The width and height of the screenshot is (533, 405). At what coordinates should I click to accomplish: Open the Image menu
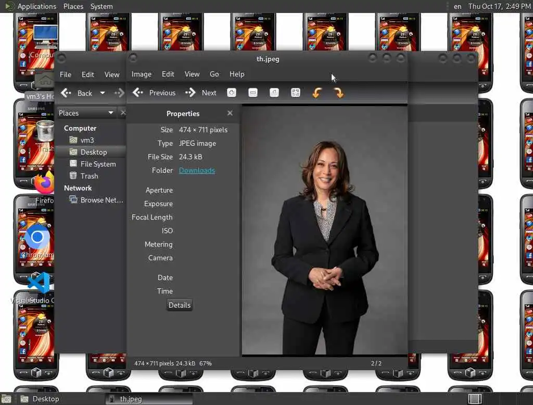coord(142,74)
